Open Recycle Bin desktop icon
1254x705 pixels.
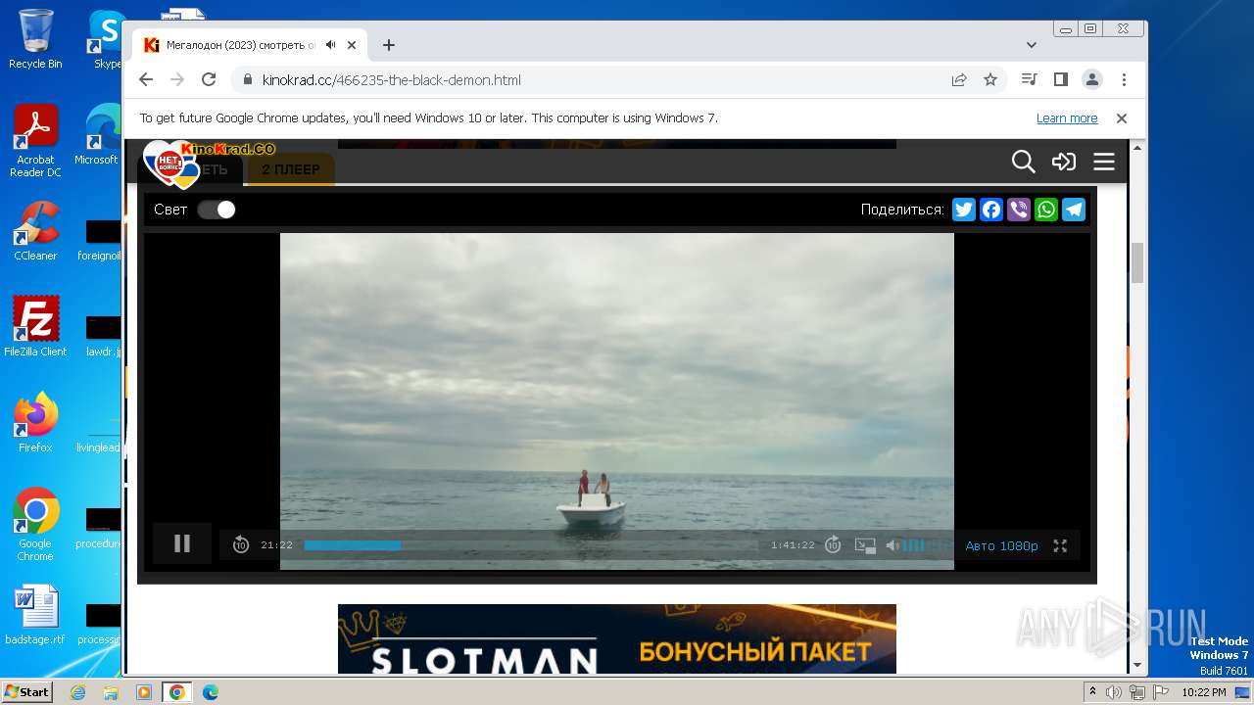click(35, 39)
